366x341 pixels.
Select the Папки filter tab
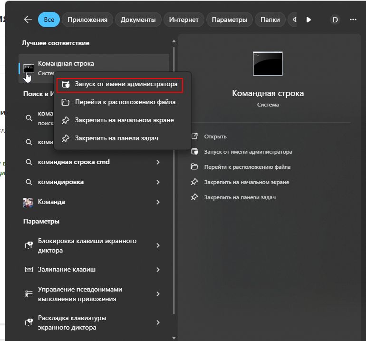(270, 19)
